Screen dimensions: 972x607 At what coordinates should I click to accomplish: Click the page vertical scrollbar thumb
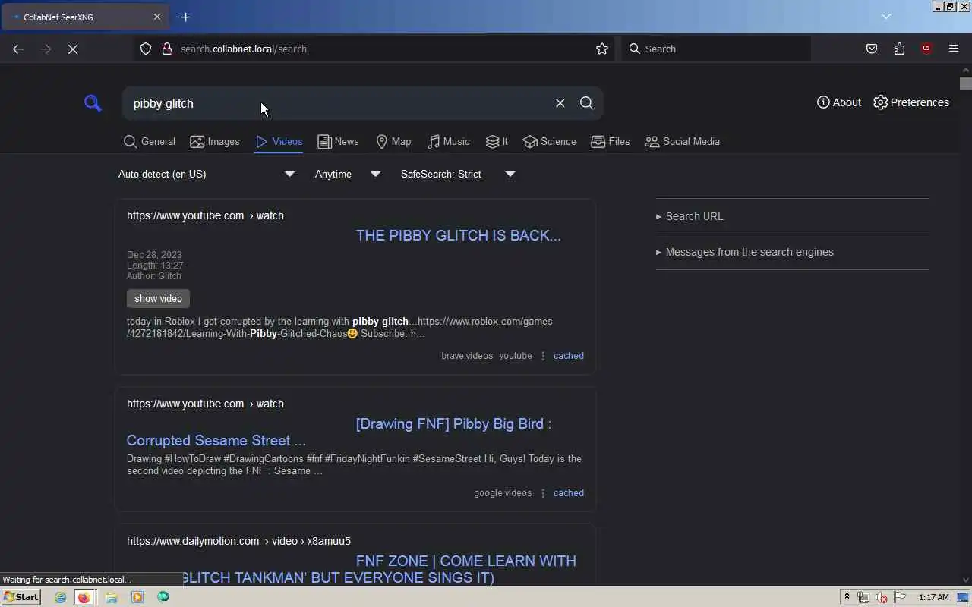tap(965, 83)
